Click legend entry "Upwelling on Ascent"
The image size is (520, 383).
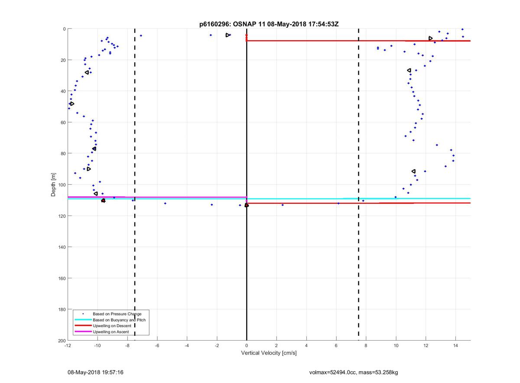(112, 332)
